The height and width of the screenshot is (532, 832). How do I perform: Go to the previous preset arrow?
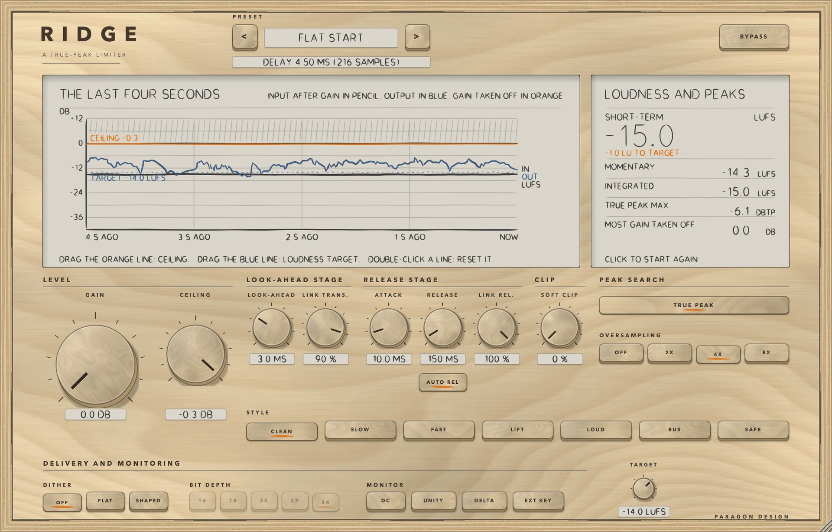tap(245, 37)
